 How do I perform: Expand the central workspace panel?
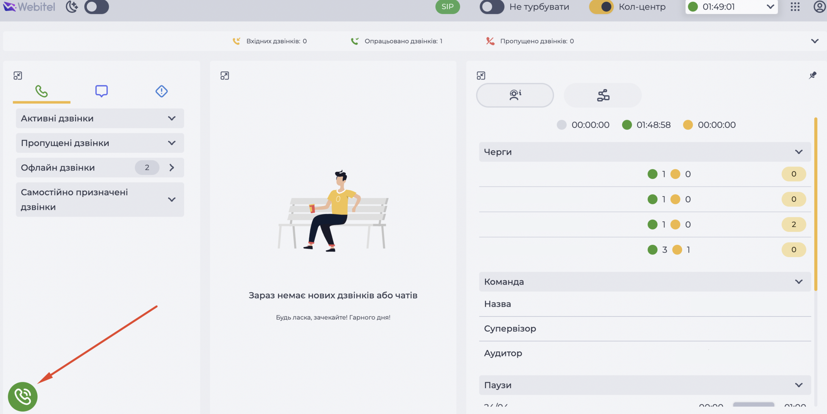pyautogui.click(x=225, y=76)
